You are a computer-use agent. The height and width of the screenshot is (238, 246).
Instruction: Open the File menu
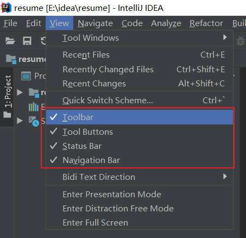coord(10,23)
